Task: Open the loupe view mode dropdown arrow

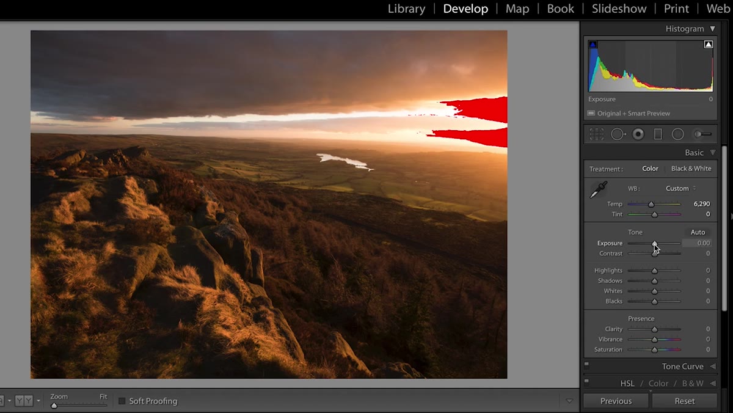Action: pos(9,401)
